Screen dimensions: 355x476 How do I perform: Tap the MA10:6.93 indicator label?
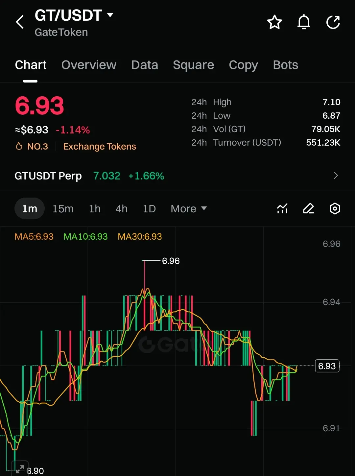click(85, 237)
